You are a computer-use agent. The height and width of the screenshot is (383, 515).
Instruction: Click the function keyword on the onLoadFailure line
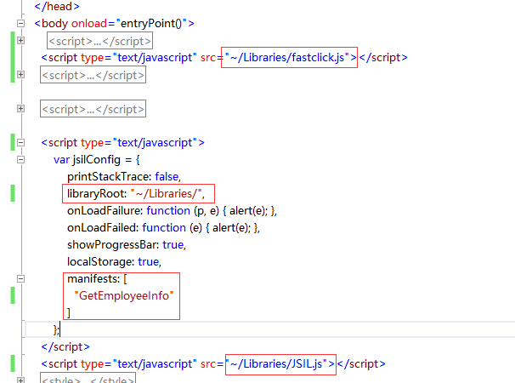[168, 210]
